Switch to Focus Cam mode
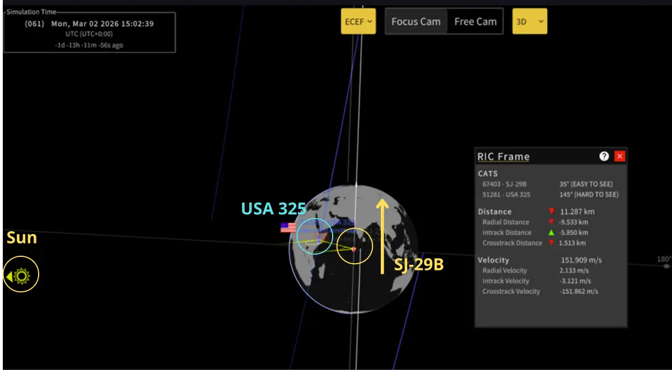Viewport: 672px width, 370px height. pyautogui.click(x=416, y=22)
